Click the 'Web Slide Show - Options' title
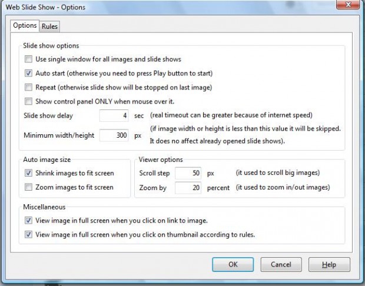The width and height of the screenshot is (365, 286). coord(46,7)
